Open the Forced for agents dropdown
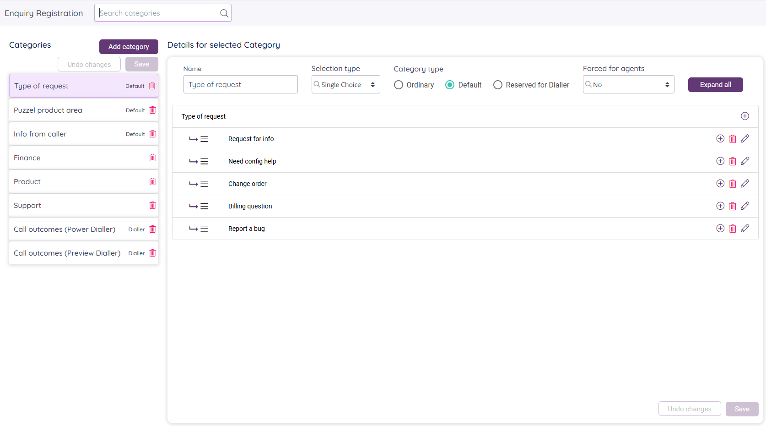The image size is (766, 426). [628, 85]
